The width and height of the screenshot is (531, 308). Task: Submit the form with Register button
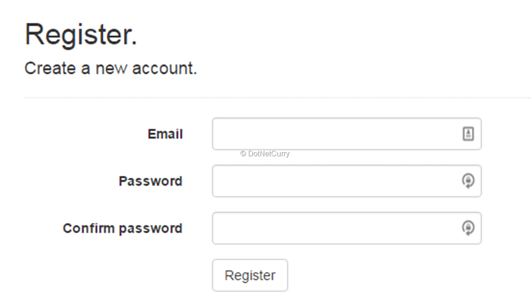(250, 275)
